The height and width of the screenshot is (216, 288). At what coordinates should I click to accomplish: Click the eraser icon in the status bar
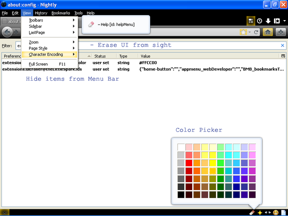pos(253,212)
